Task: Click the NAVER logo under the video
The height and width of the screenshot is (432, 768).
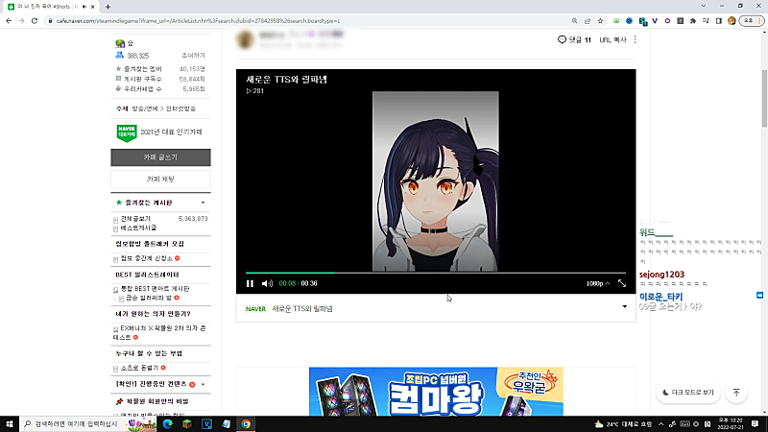Action: [x=255, y=309]
